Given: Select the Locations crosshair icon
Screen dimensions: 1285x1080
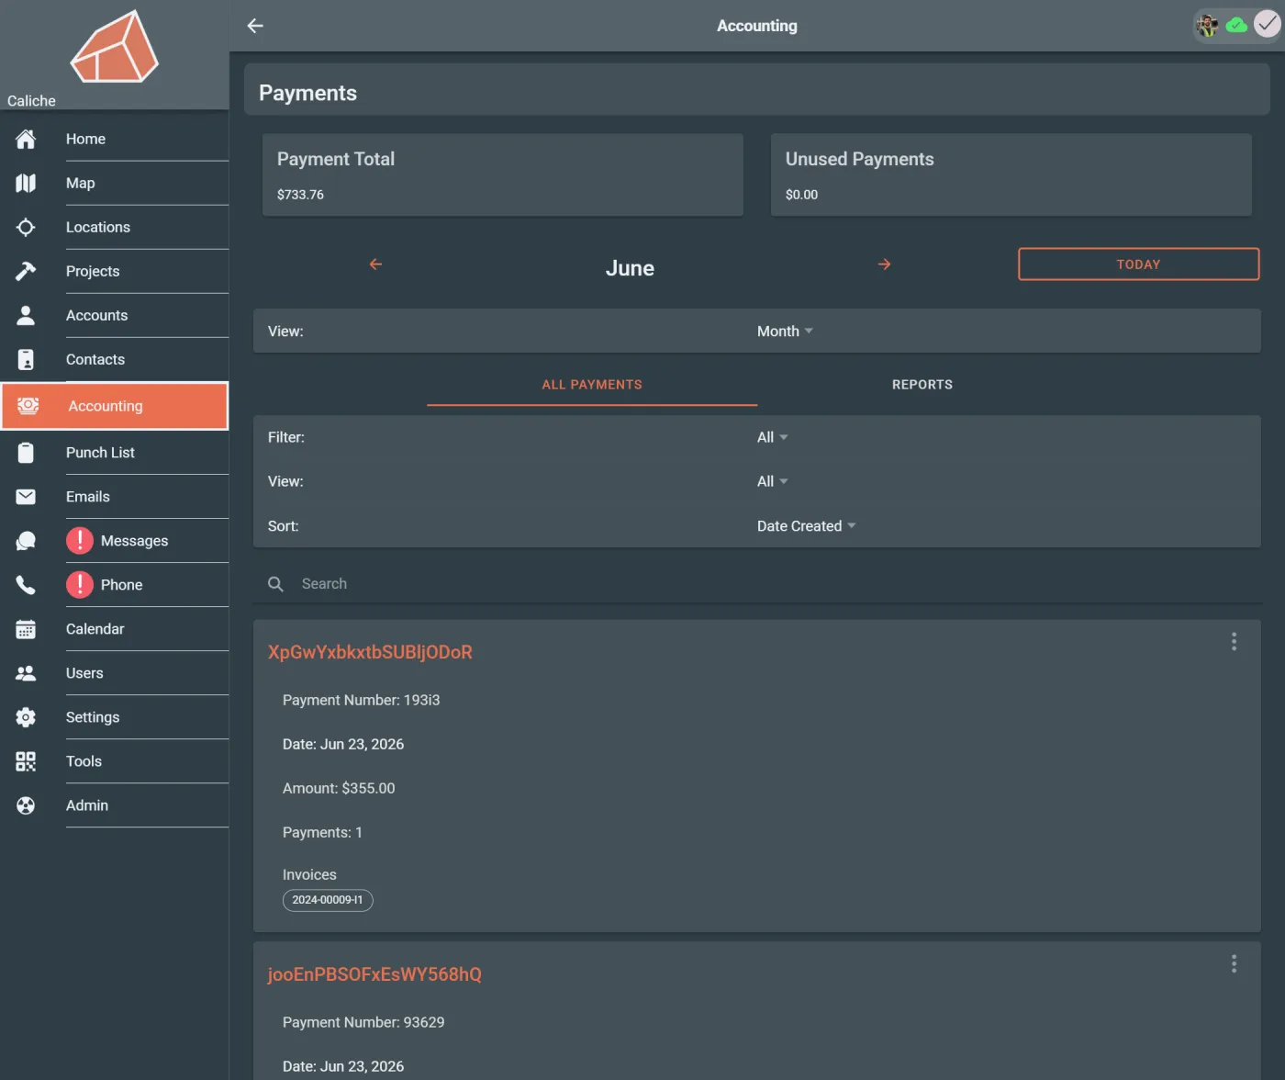Looking at the screenshot, I should pos(26,227).
